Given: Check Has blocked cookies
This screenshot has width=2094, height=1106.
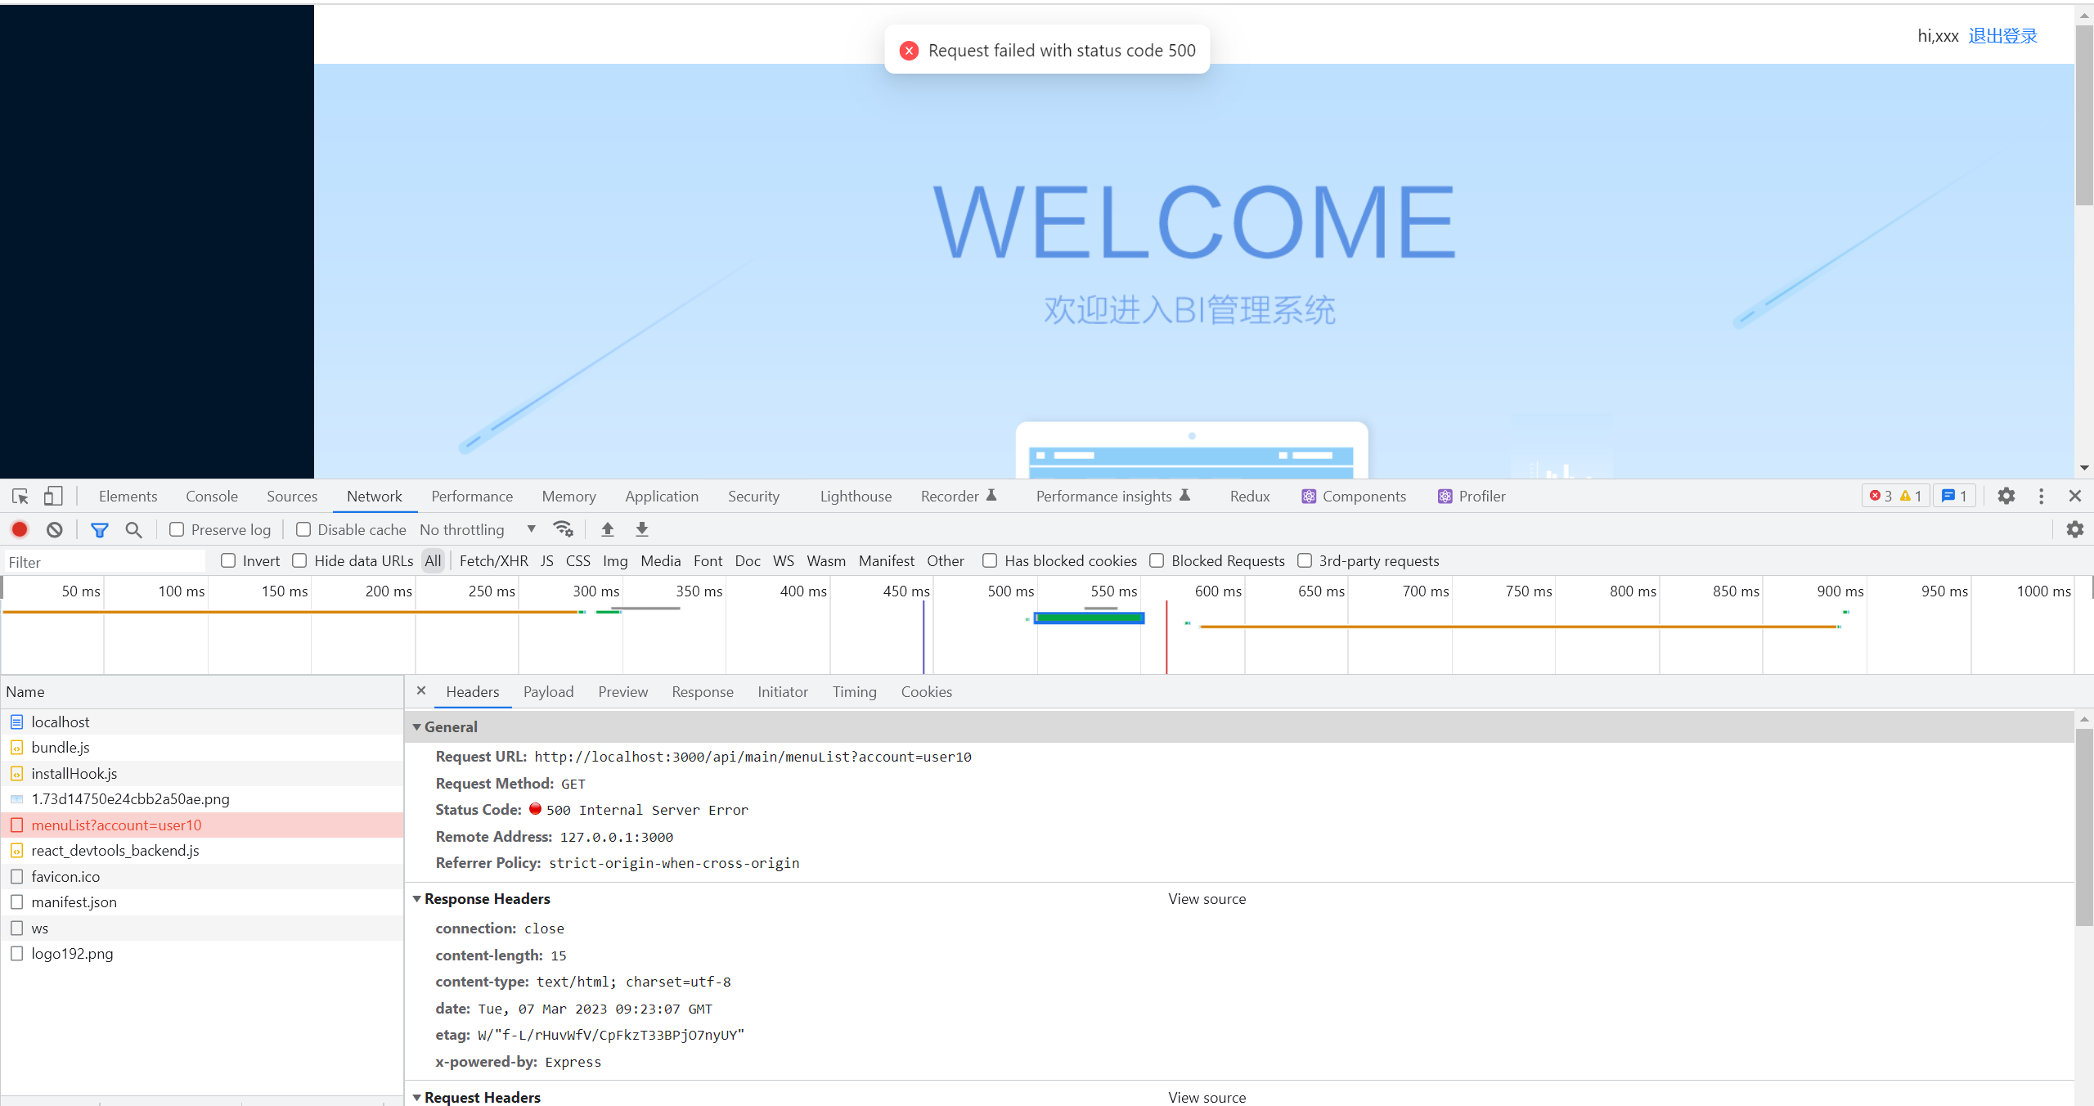Looking at the screenshot, I should 990,560.
